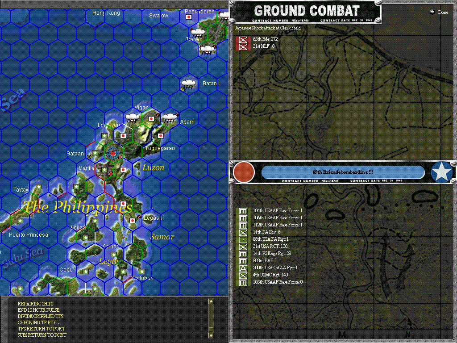This screenshot has height=343, width=457.
Task: Select the Vigan Japanese base icon
Action: click(151, 119)
